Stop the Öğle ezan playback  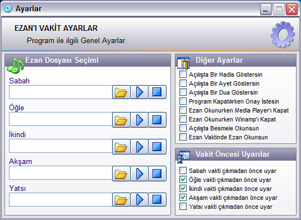(157, 120)
